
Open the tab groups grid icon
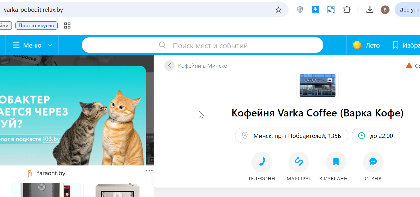[x=67, y=26]
